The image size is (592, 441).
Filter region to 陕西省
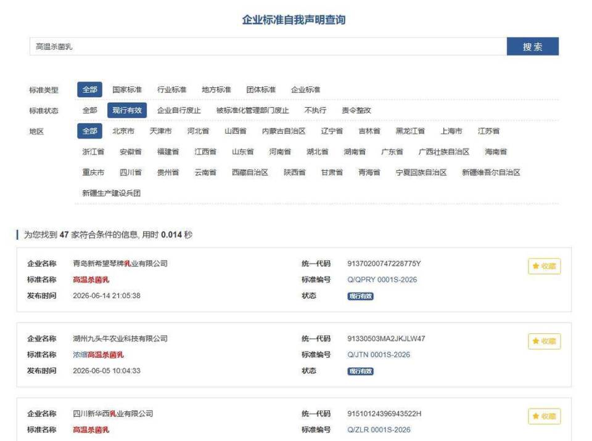[295, 173]
